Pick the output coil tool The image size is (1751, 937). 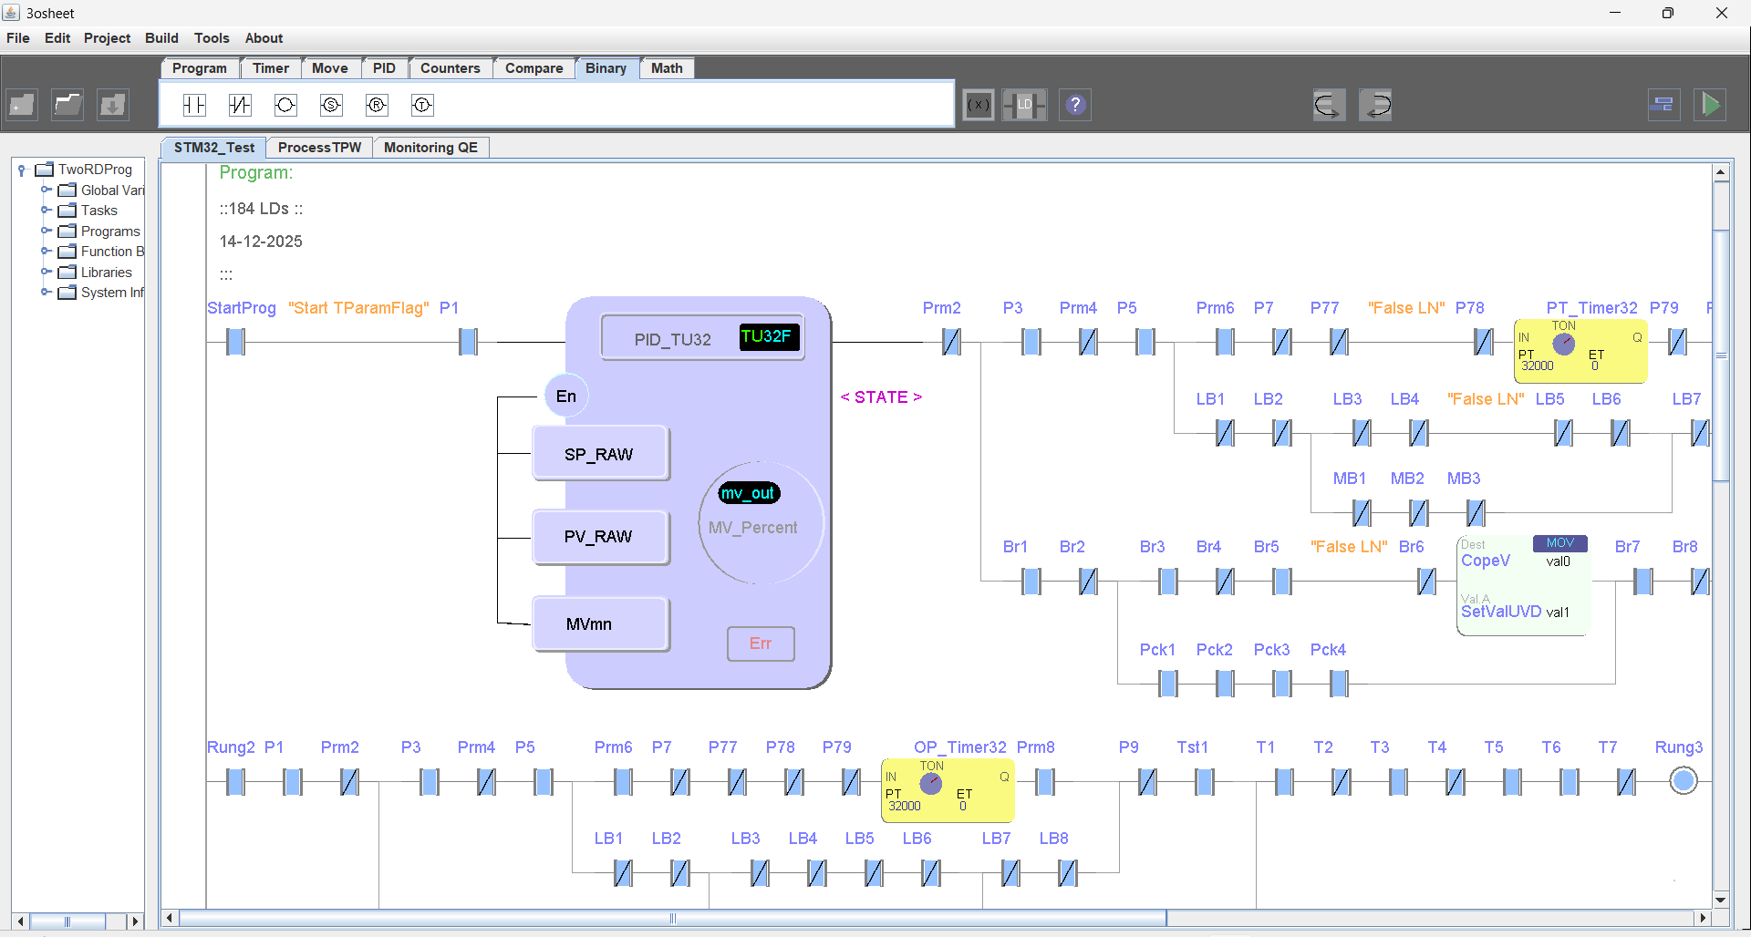point(285,105)
